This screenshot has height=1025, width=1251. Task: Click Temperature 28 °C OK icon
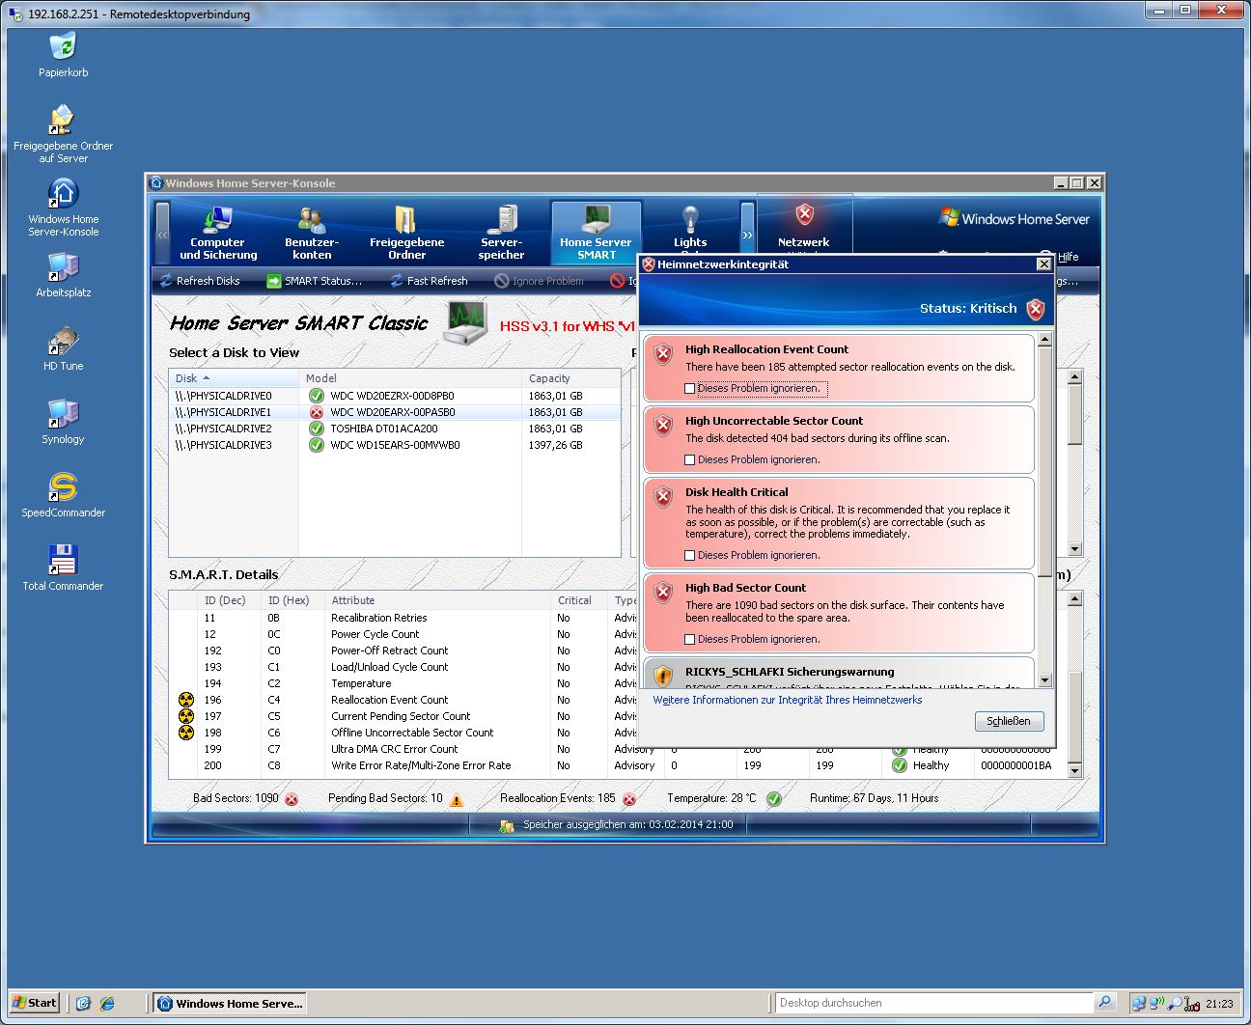773,798
